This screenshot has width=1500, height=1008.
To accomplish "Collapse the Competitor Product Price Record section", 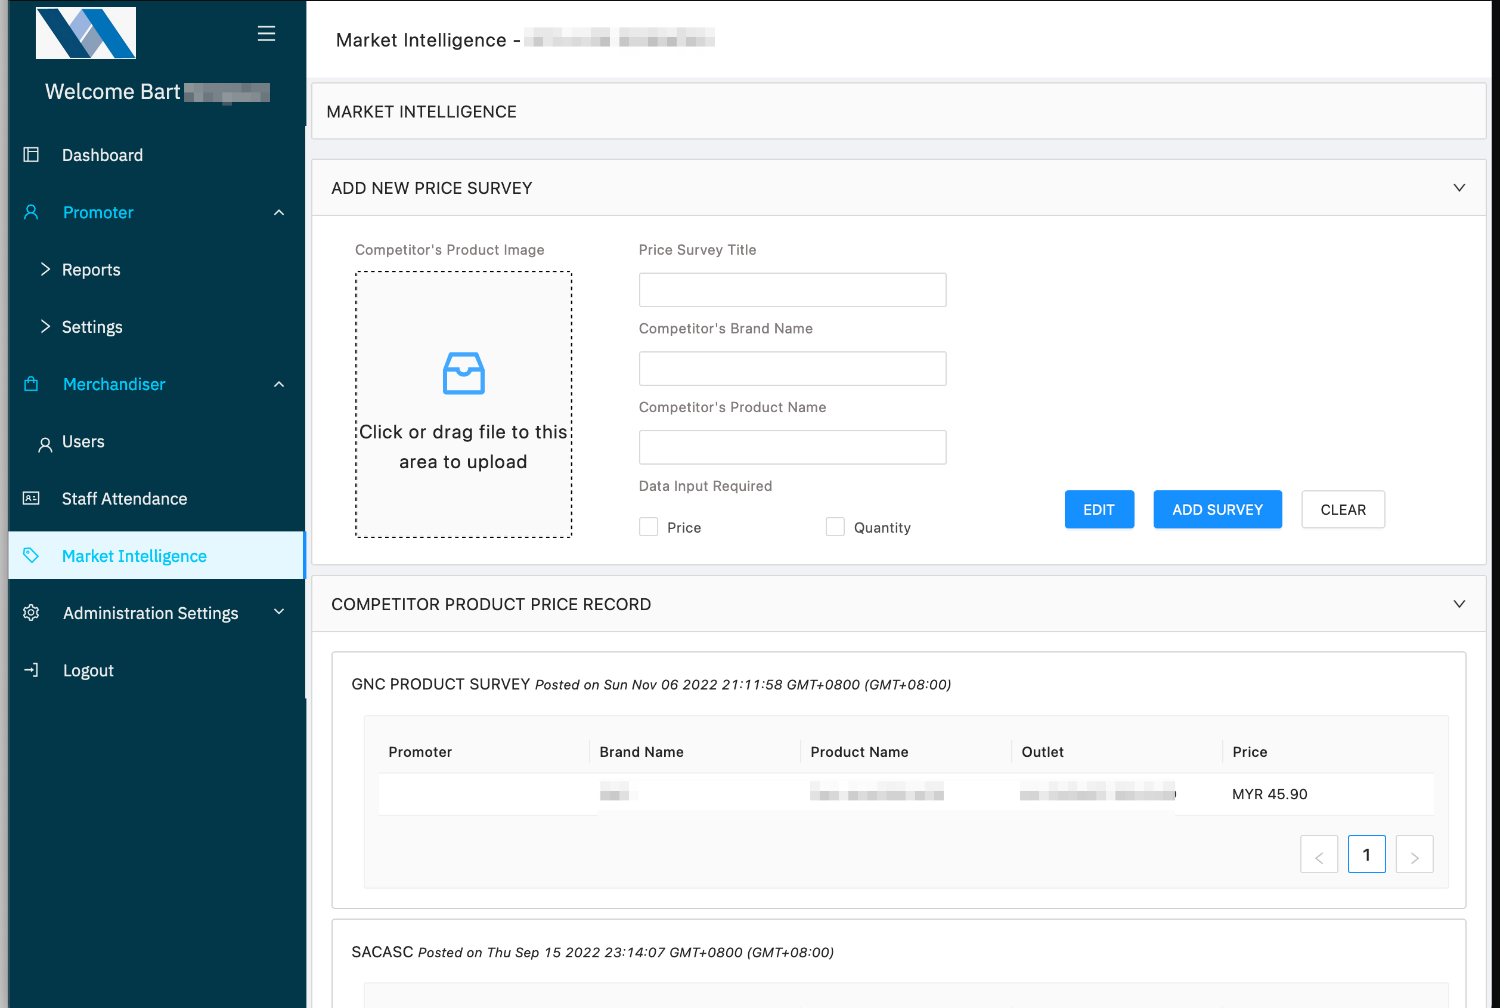I will (x=1459, y=604).
